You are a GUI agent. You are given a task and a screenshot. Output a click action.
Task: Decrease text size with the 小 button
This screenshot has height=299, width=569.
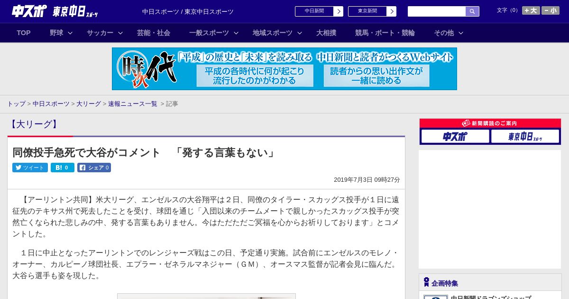tap(550, 10)
